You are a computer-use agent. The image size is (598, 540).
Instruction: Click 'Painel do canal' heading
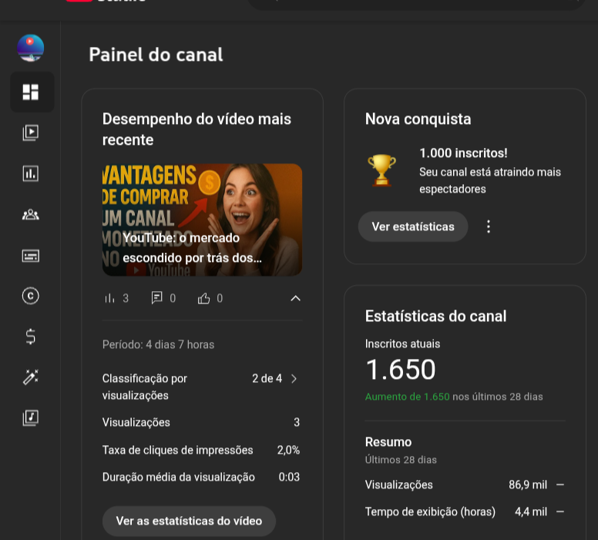(156, 55)
